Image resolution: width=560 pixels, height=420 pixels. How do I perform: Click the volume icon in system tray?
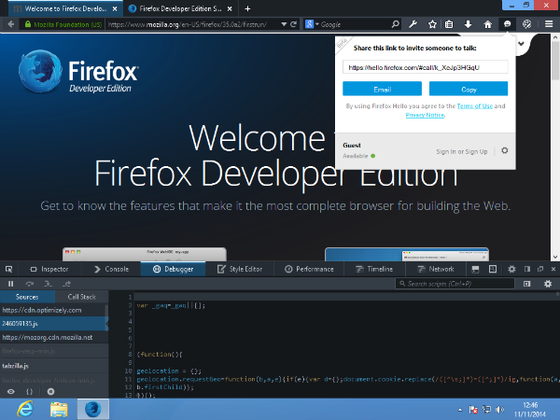tap(500, 410)
